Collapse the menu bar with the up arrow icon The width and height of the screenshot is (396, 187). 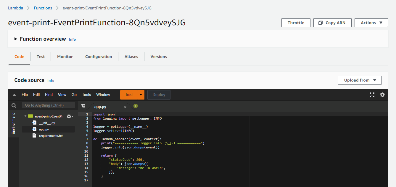(x=14, y=95)
